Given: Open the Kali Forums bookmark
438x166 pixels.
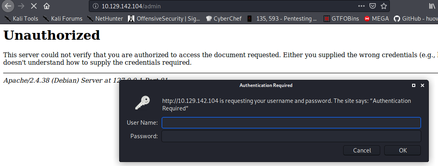Looking at the screenshot, I should tap(63, 18).
